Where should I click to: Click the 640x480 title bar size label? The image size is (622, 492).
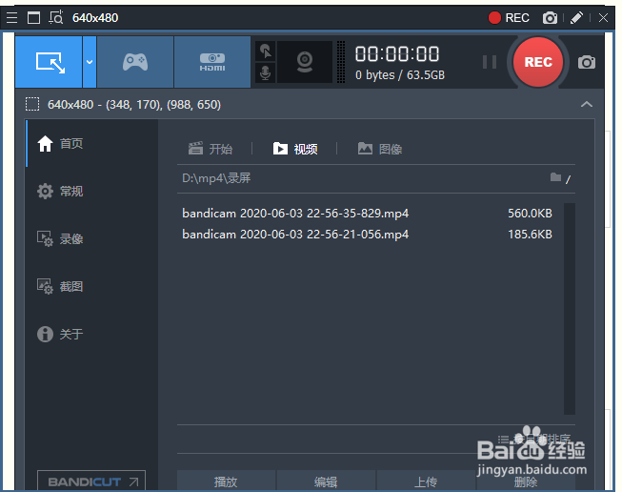pyautogui.click(x=95, y=18)
